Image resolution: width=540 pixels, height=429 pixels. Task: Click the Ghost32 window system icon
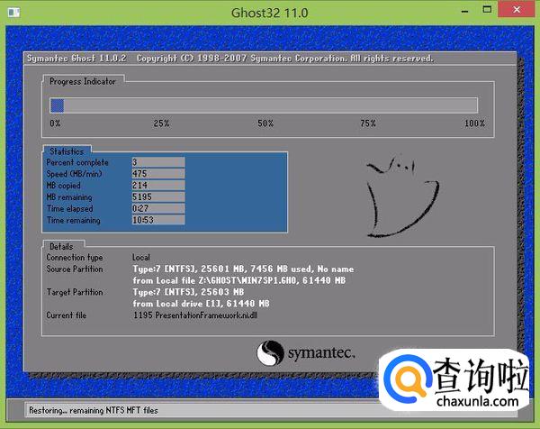click(13, 13)
